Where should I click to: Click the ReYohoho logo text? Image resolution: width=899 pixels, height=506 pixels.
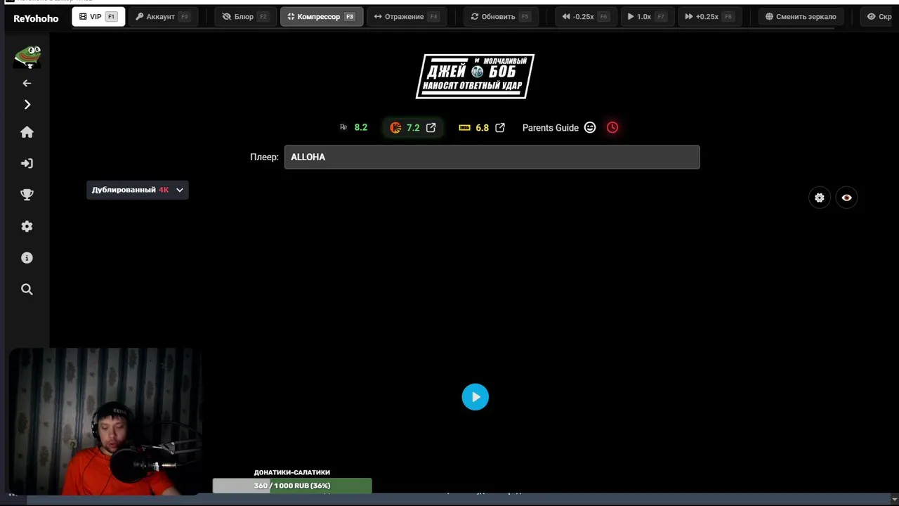point(36,18)
